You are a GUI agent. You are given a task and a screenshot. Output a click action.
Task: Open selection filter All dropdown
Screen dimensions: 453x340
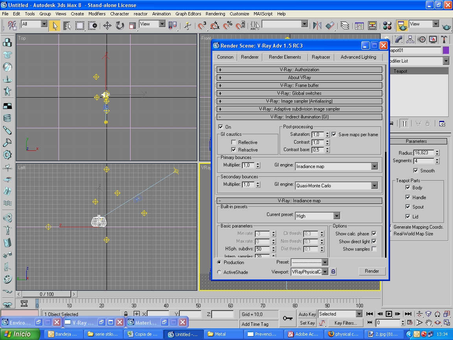tap(44, 24)
